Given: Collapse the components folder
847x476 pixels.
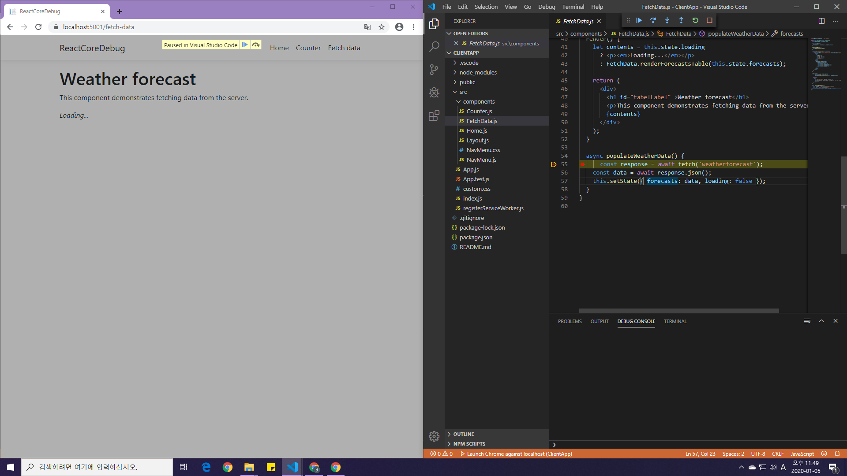Looking at the screenshot, I should 479,101.
